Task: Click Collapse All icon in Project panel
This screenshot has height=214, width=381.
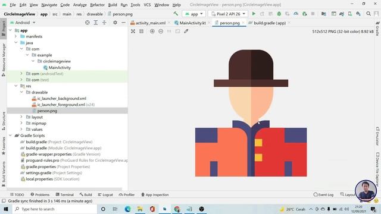Action: (x=104, y=23)
